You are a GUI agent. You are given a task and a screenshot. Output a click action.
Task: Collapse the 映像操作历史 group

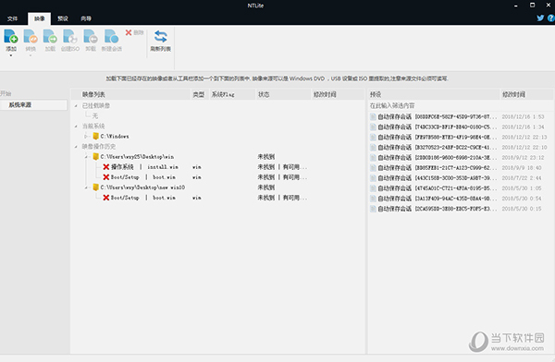point(76,147)
